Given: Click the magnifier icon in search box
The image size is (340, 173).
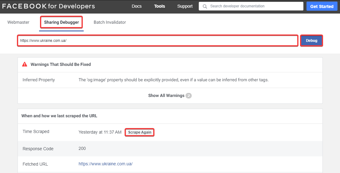Looking at the screenshot, I should pos(205,6).
